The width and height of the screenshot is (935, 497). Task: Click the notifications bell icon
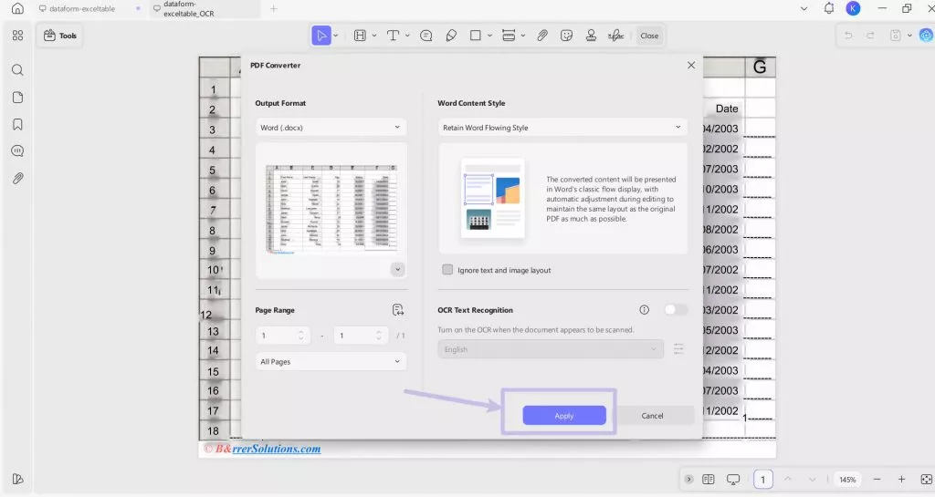click(x=829, y=8)
